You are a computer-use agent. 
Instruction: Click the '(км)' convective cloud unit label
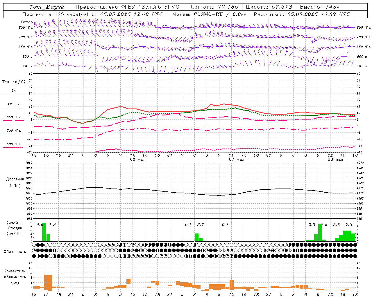pyautogui.click(x=15, y=283)
